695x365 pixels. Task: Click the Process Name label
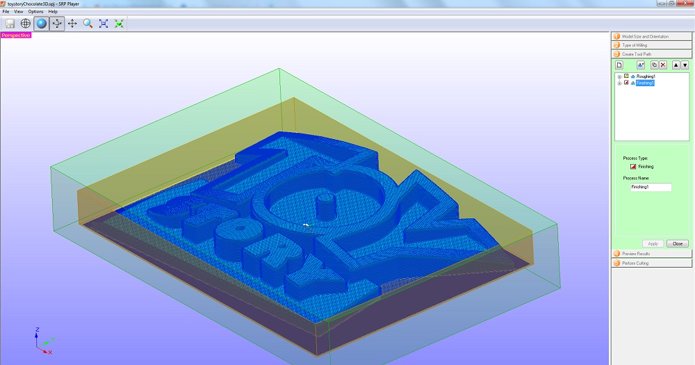636,178
